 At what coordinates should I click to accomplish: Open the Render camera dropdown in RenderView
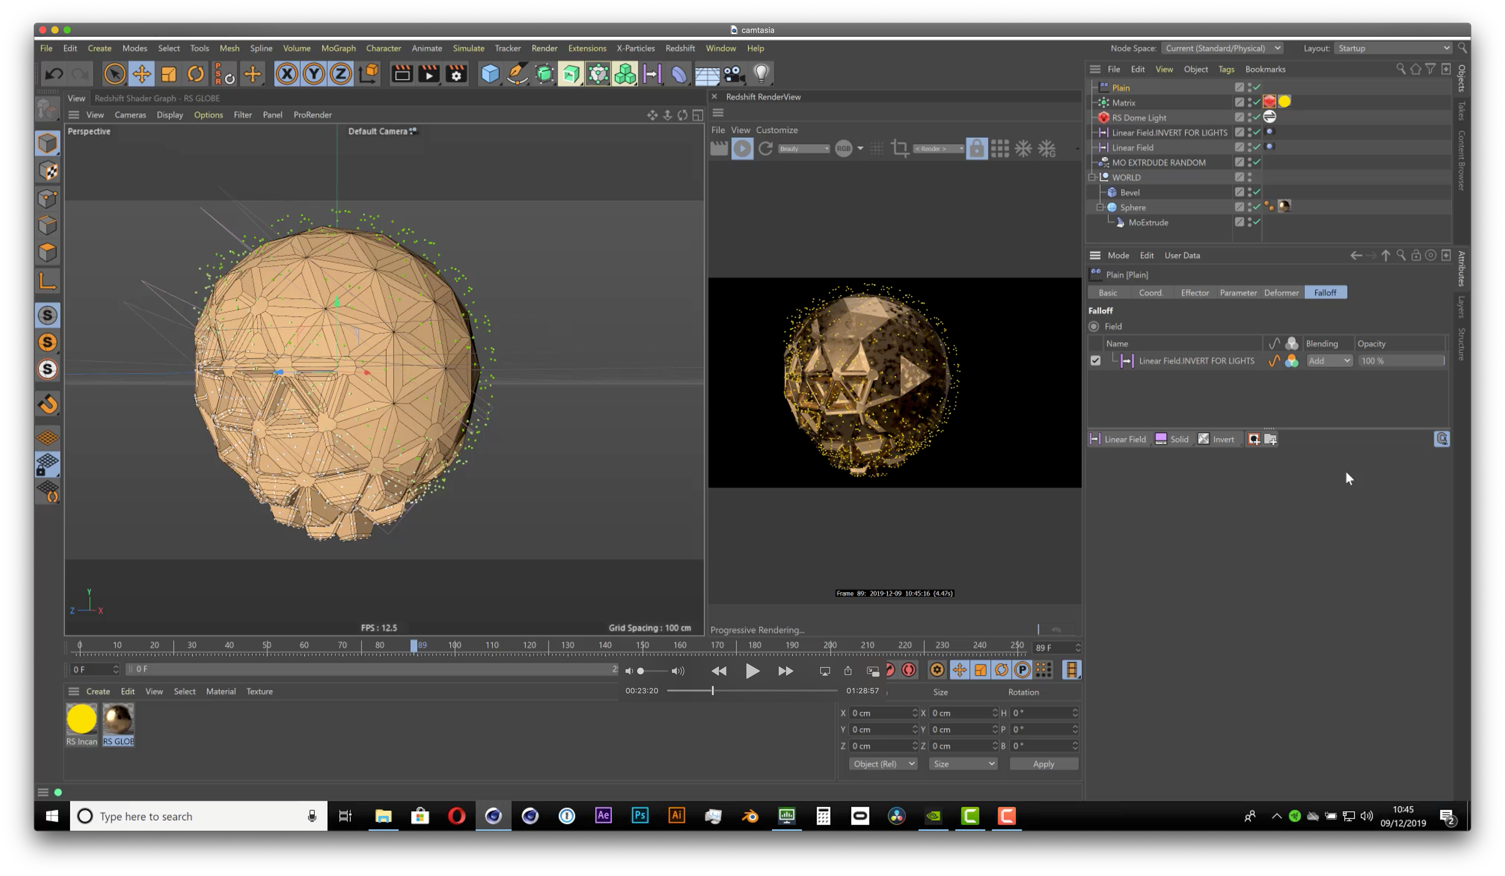(939, 149)
